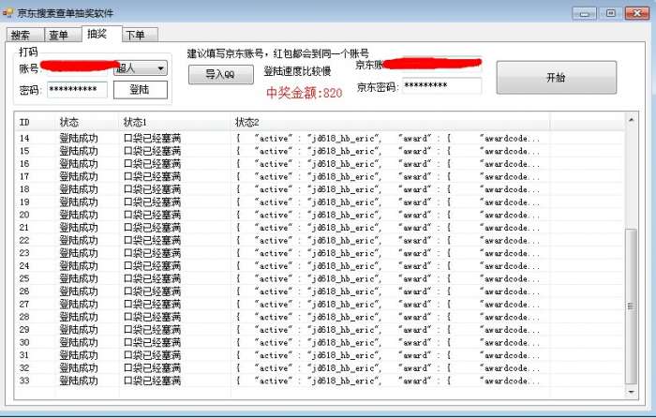Focus the 打码 password field
This screenshot has height=418, width=656.
click(x=77, y=90)
